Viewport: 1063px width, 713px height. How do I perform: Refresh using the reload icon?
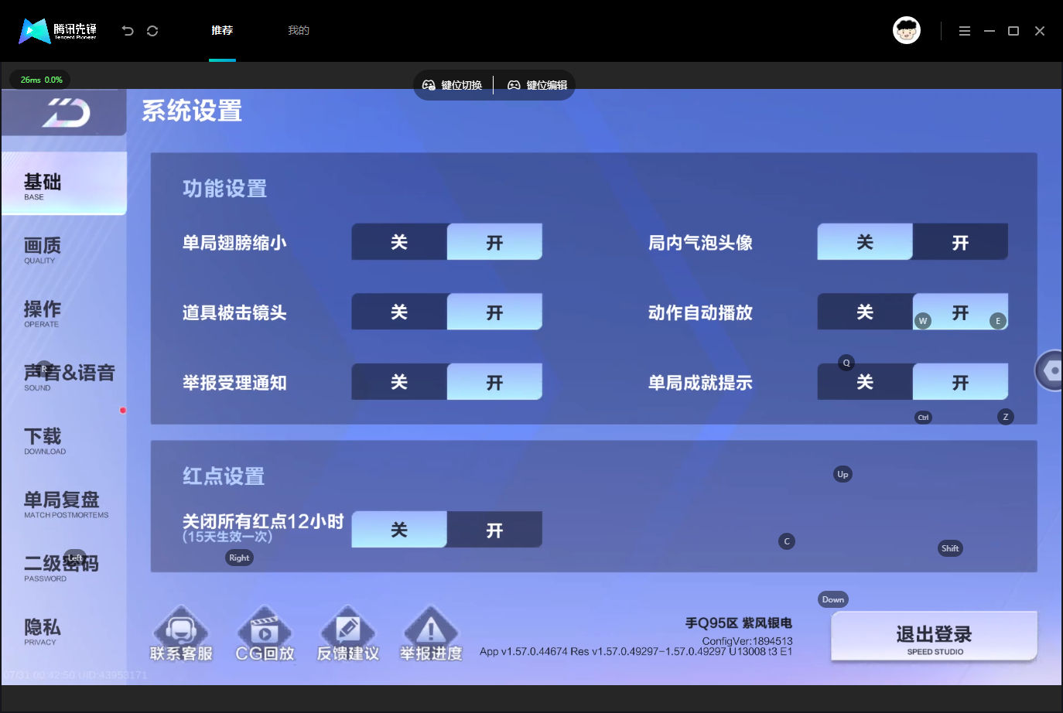pyautogui.click(x=152, y=31)
